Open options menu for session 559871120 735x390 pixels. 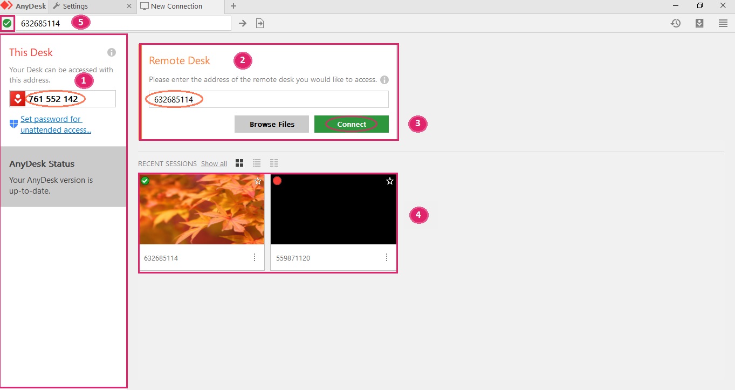coord(387,258)
